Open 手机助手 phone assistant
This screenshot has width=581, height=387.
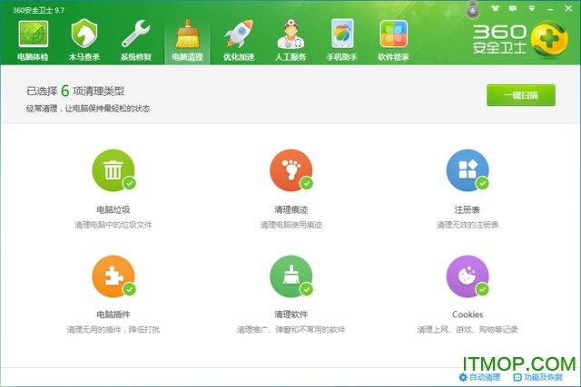(x=341, y=41)
